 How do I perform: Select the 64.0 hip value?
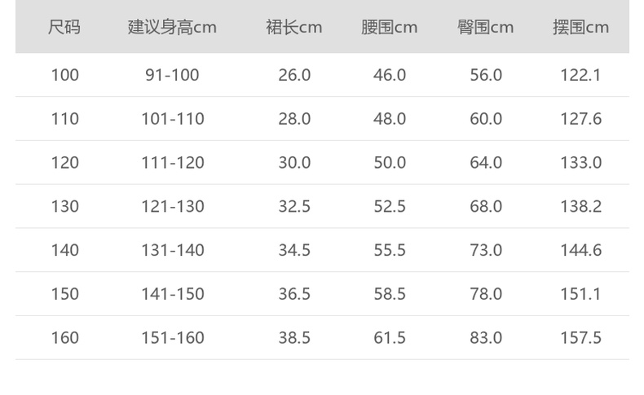point(486,163)
